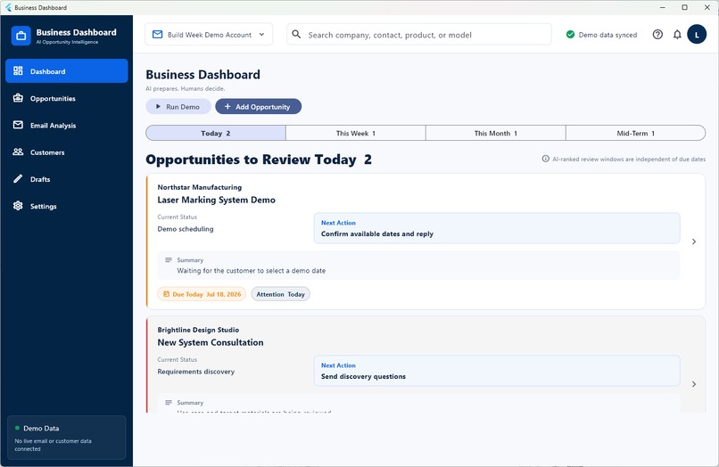Viewport: 719px width, 467px height.
Task: Click the calendar icon in Due Today badge
Action: pyautogui.click(x=166, y=294)
